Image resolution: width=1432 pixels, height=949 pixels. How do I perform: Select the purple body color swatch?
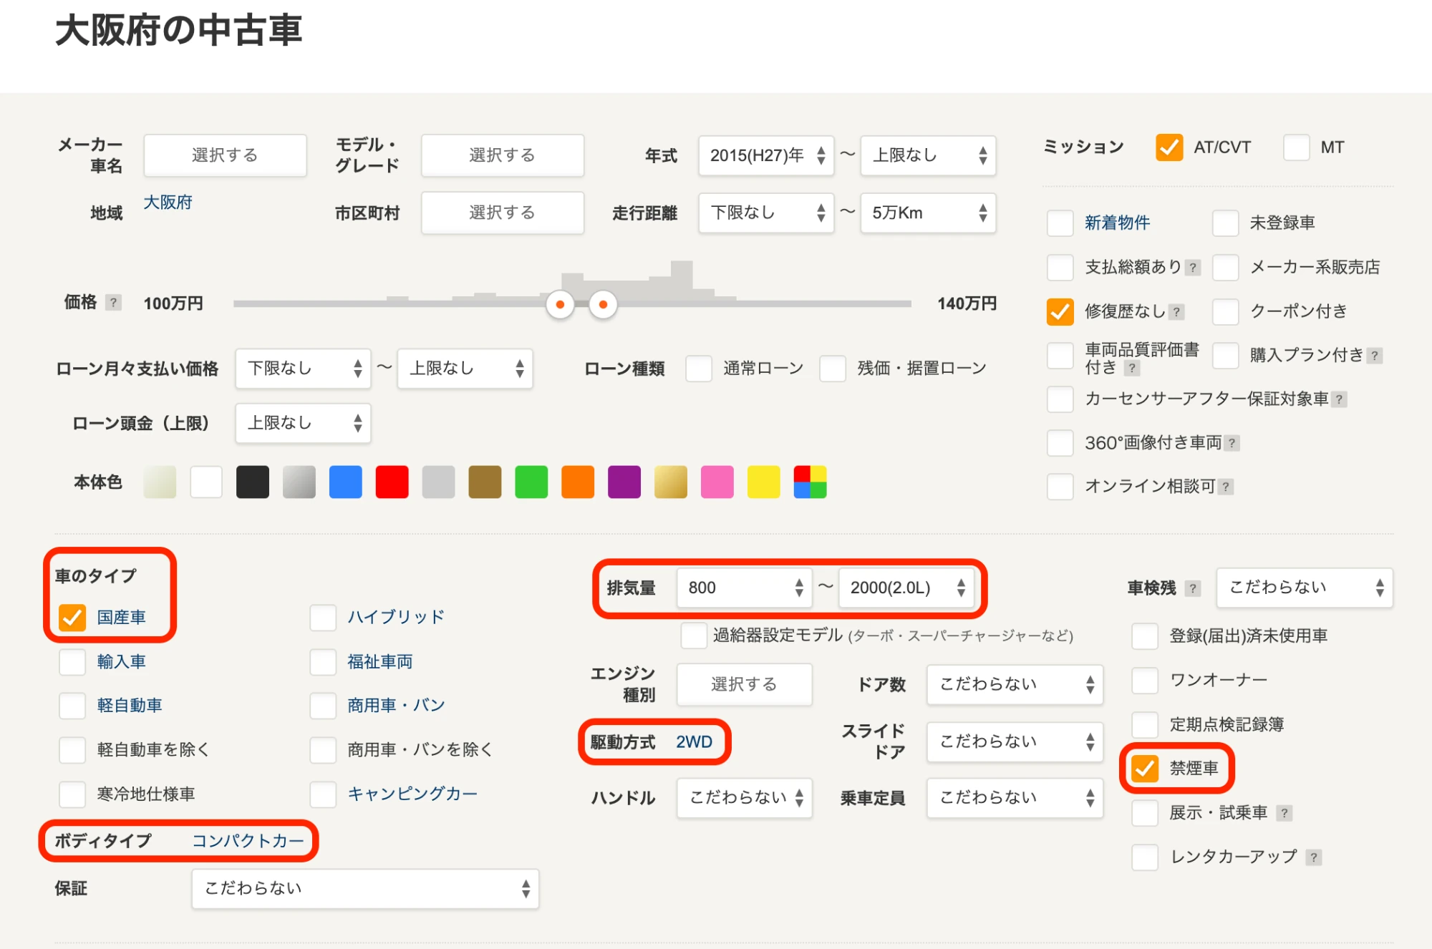click(x=624, y=482)
